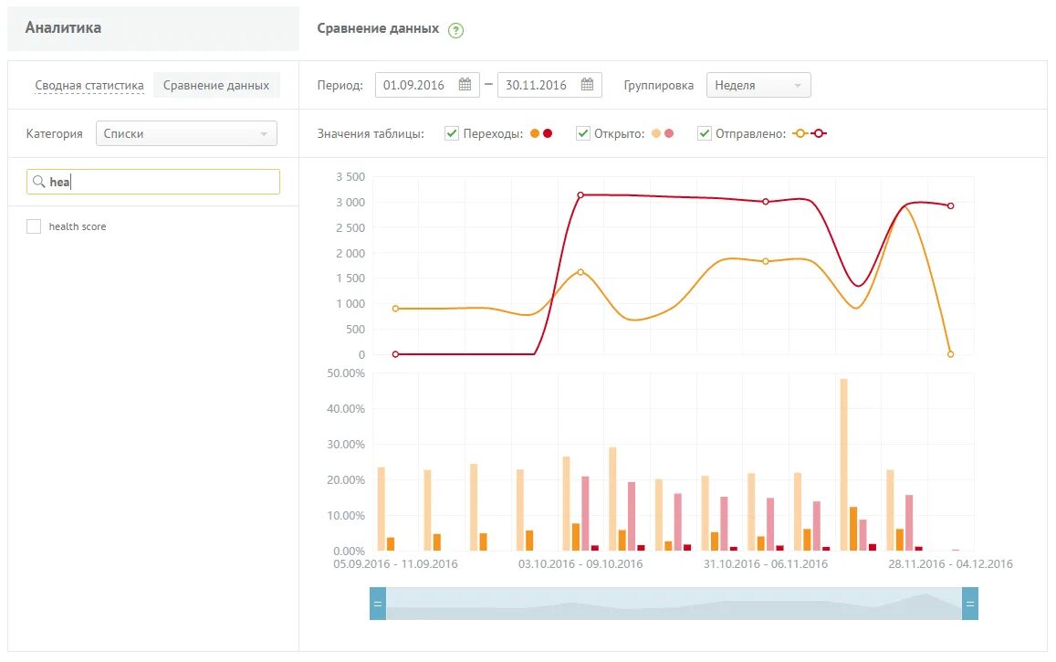1056x662 pixels.
Task: Click the green help question mark icon
Action: tap(456, 30)
